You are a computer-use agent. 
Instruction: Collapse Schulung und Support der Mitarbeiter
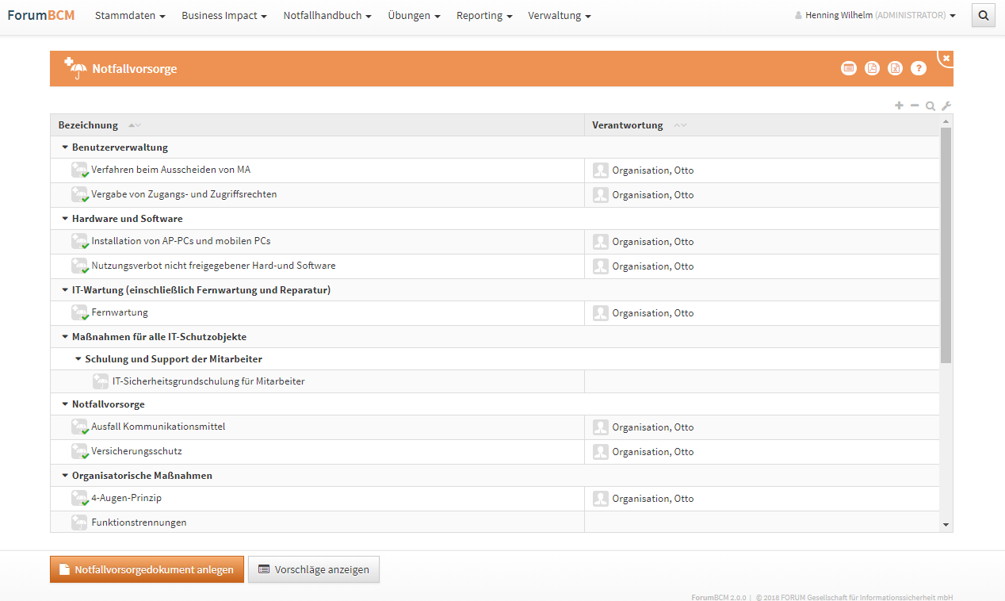pos(78,359)
